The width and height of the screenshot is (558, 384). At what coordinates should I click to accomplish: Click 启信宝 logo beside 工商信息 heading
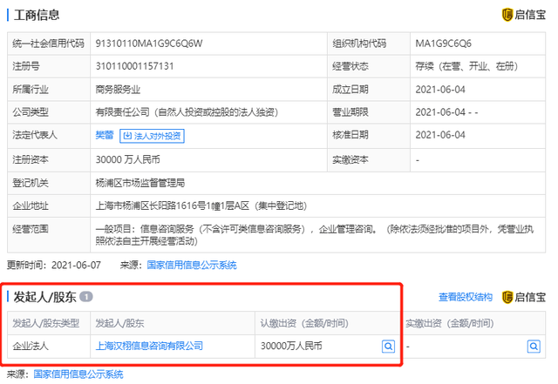click(523, 15)
